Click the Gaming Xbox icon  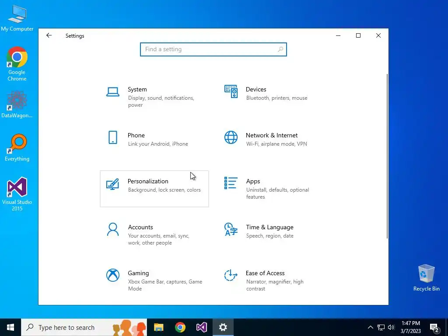coord(113,276)
